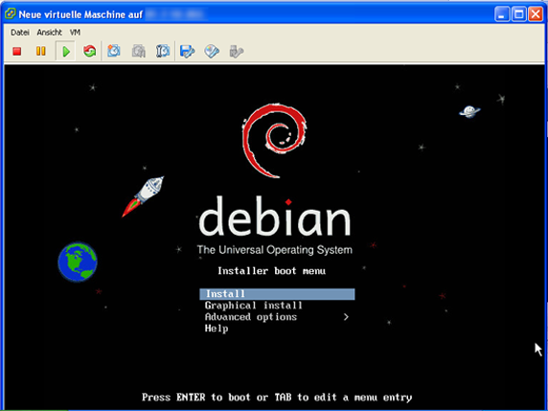Click the last grayed-out device icon in toolbar
548x411 pixels.
pos(237,52)
